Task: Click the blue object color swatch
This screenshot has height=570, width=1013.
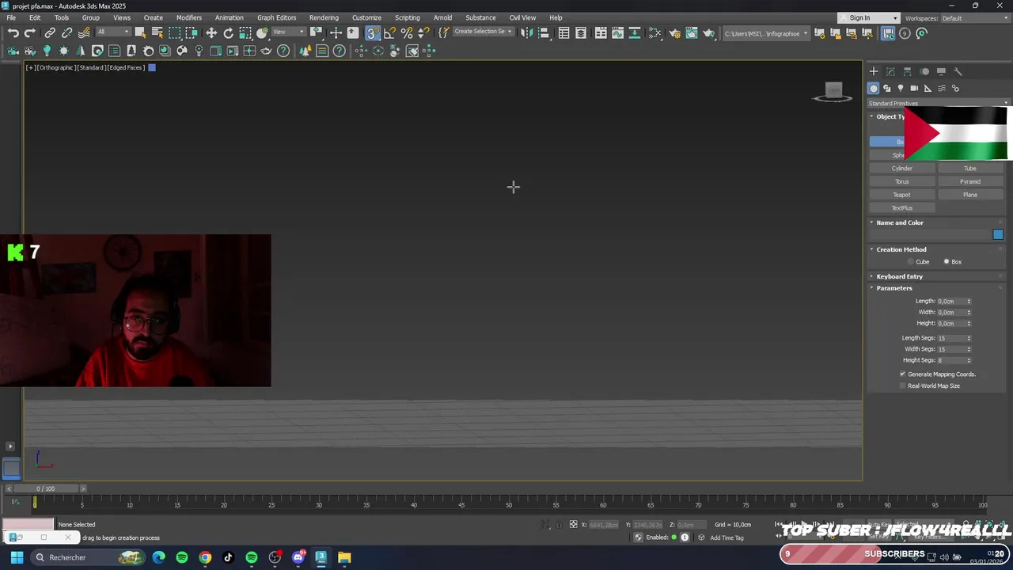Action: (x=998, y=234)
